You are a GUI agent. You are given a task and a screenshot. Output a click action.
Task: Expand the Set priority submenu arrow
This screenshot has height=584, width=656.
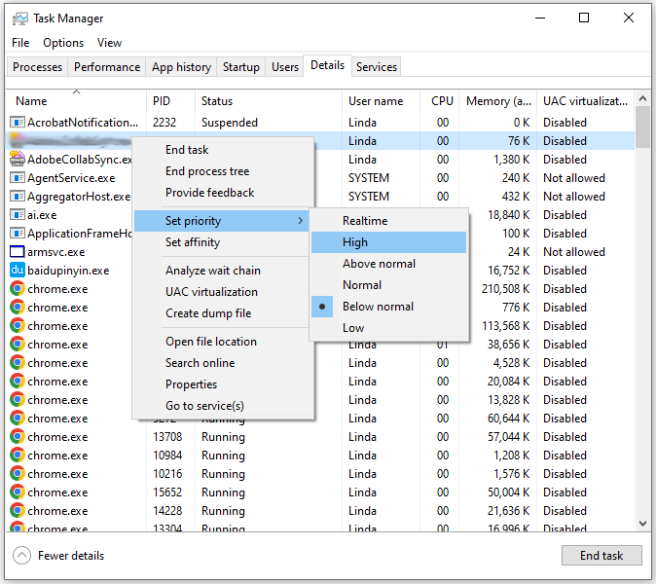point(301,221)
